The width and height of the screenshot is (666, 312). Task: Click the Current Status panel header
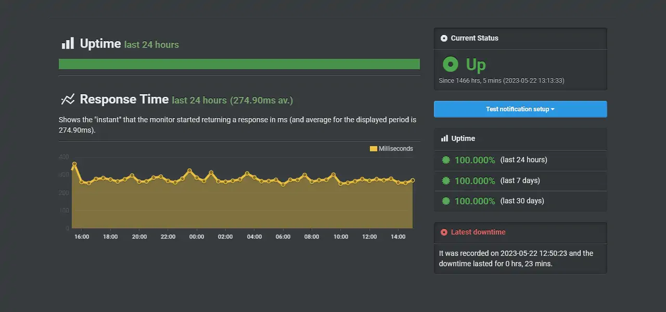(x=520, y=38)
